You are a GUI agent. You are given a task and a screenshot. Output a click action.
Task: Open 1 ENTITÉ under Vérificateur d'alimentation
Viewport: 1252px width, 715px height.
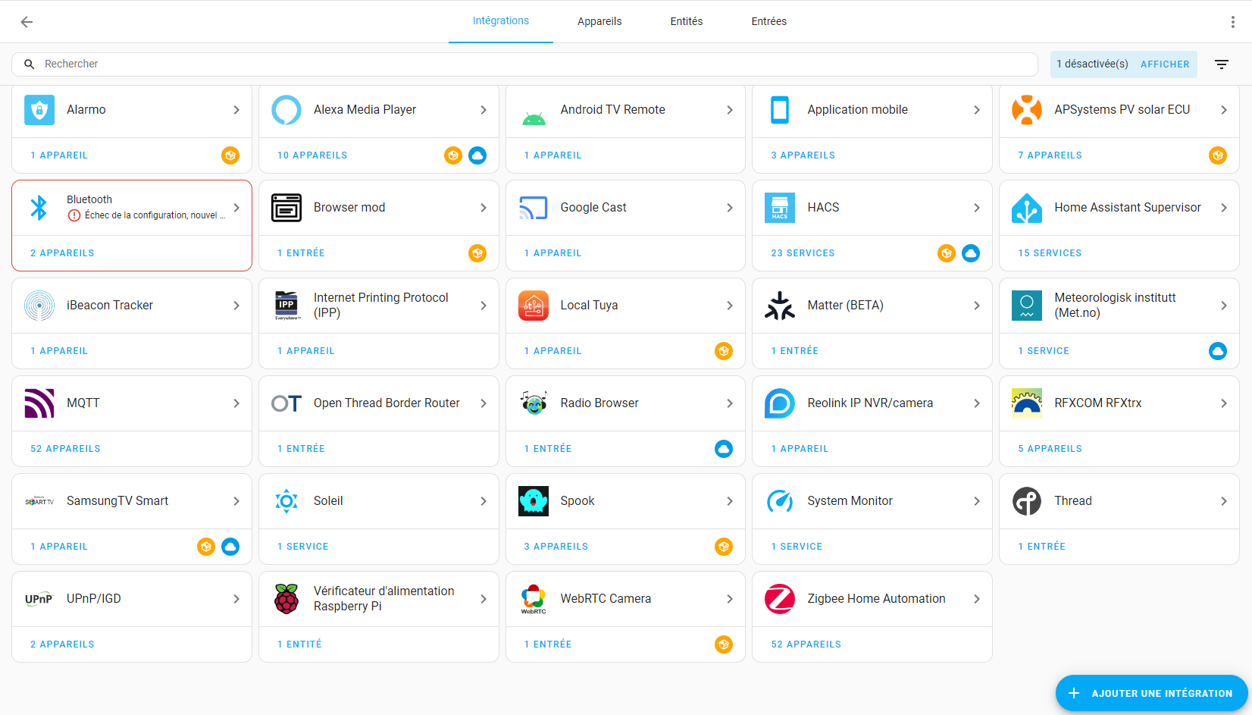299,644
